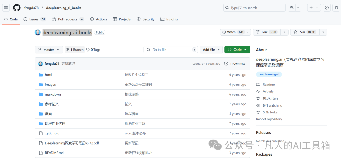Click folder icon for 课程作业代码
Image resolution: width=341 pixels, height=159 pixels.
click(41, 123)
